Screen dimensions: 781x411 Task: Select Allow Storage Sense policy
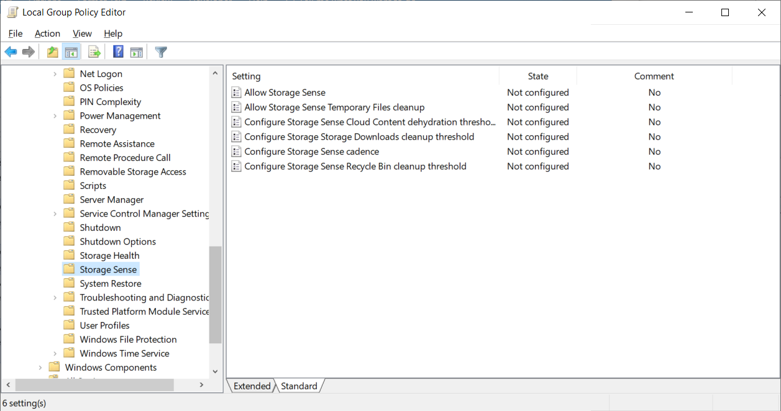coord(285,93)
